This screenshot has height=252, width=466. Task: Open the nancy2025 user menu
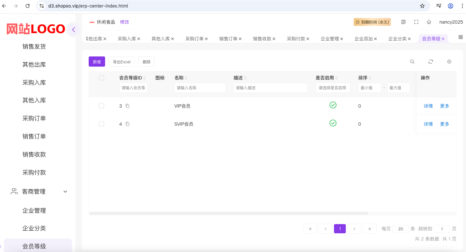[x=451, y=22]
